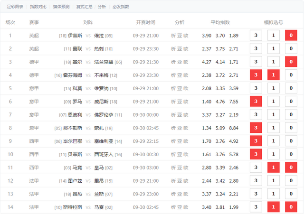Pick option 1 for 科莫 vs 维罗纳

[x=273, y=88]
